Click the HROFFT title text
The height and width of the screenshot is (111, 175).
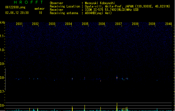coord(28,2)
